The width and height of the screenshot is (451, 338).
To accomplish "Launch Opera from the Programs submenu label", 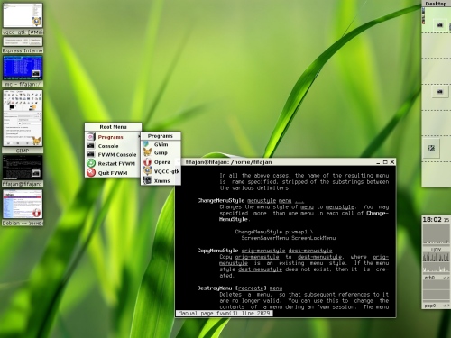I will pos(162,162).
